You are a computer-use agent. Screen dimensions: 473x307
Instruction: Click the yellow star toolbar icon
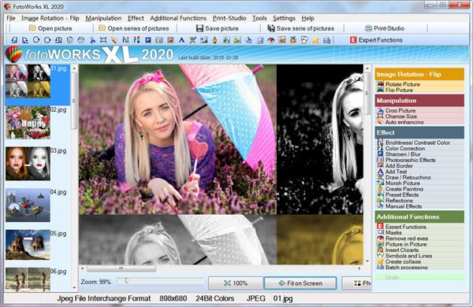point(315,40)
